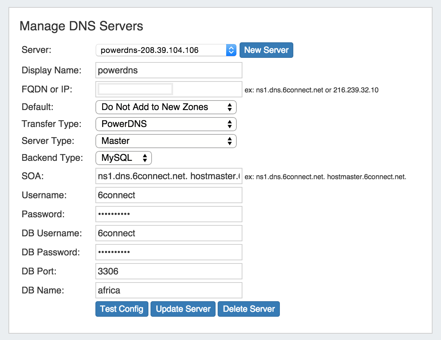Click the Update Server button
The width and height of the screenshot is (441, 340).
[x=183, y=309]
